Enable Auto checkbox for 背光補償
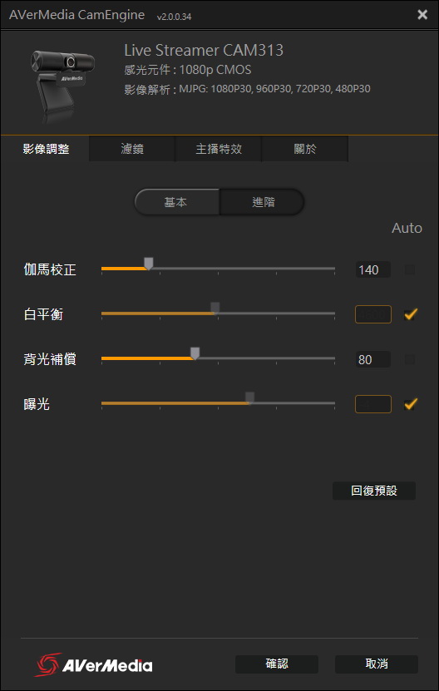 [409, 359]
